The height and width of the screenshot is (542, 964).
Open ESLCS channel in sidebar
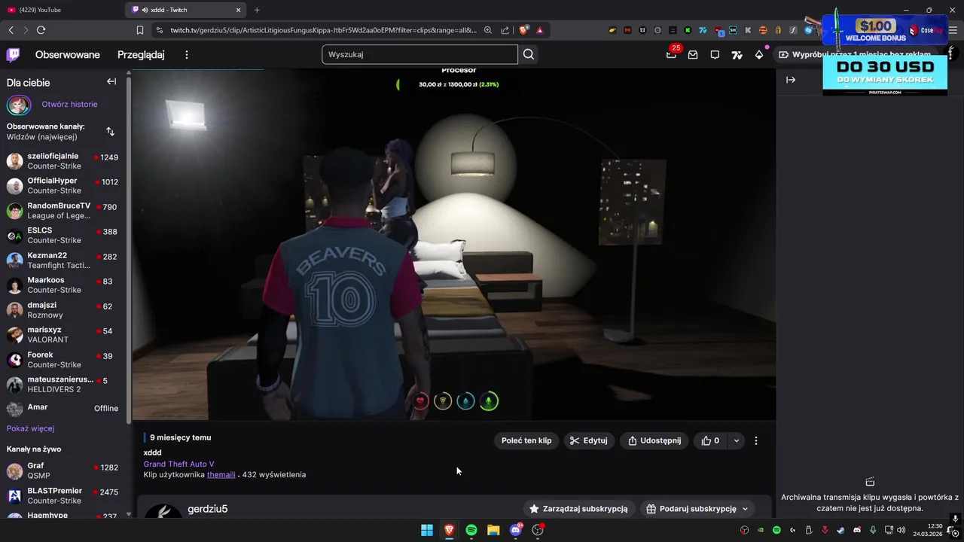[x=63, y=236]
